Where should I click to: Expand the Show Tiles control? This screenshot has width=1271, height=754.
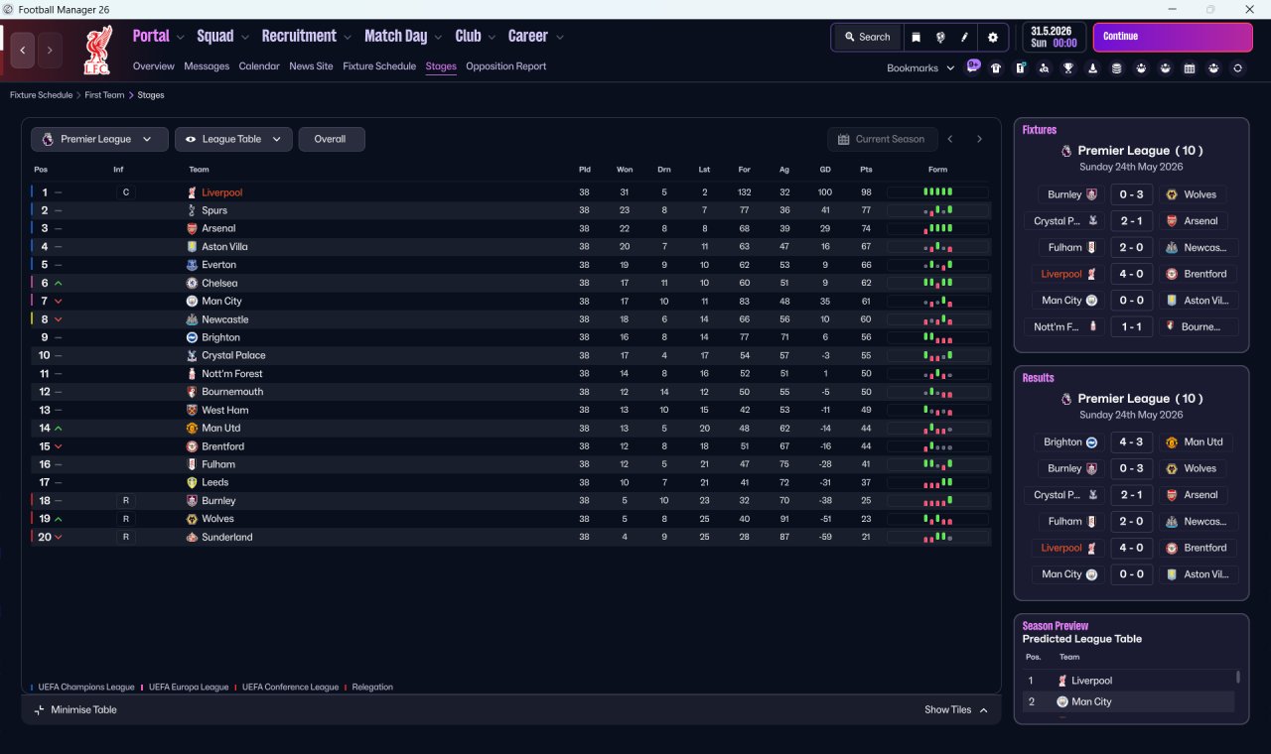point(956,709)
